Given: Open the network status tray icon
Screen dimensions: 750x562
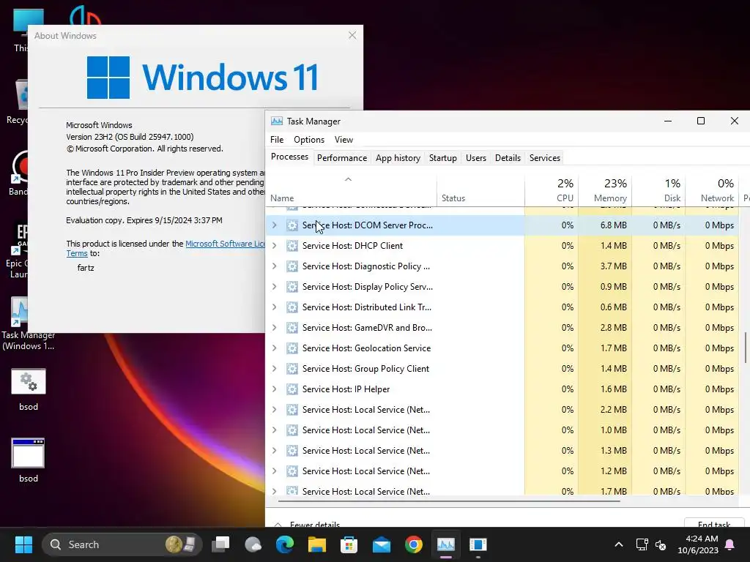Looking at the screenshot, I should tap(642, 544).
